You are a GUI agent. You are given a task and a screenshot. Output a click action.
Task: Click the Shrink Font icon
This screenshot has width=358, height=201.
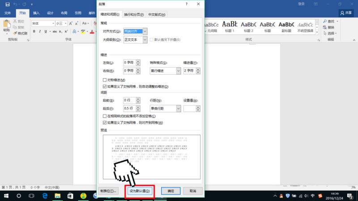point(77,23)
